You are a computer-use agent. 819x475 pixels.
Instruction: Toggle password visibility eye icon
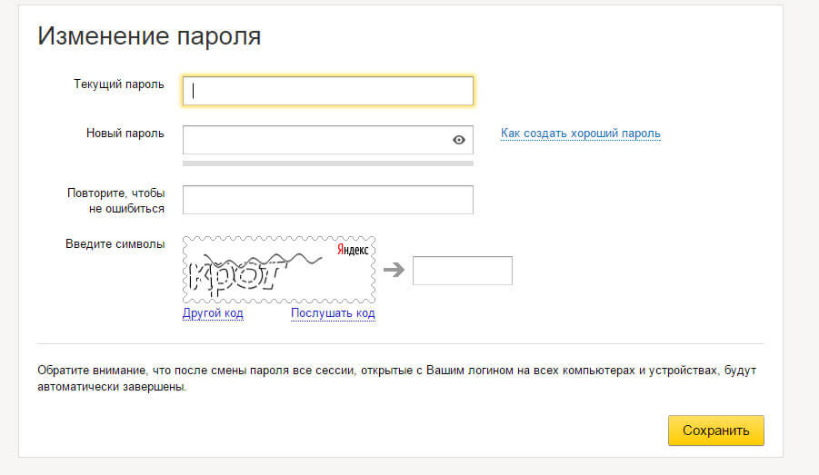[459, 140]
